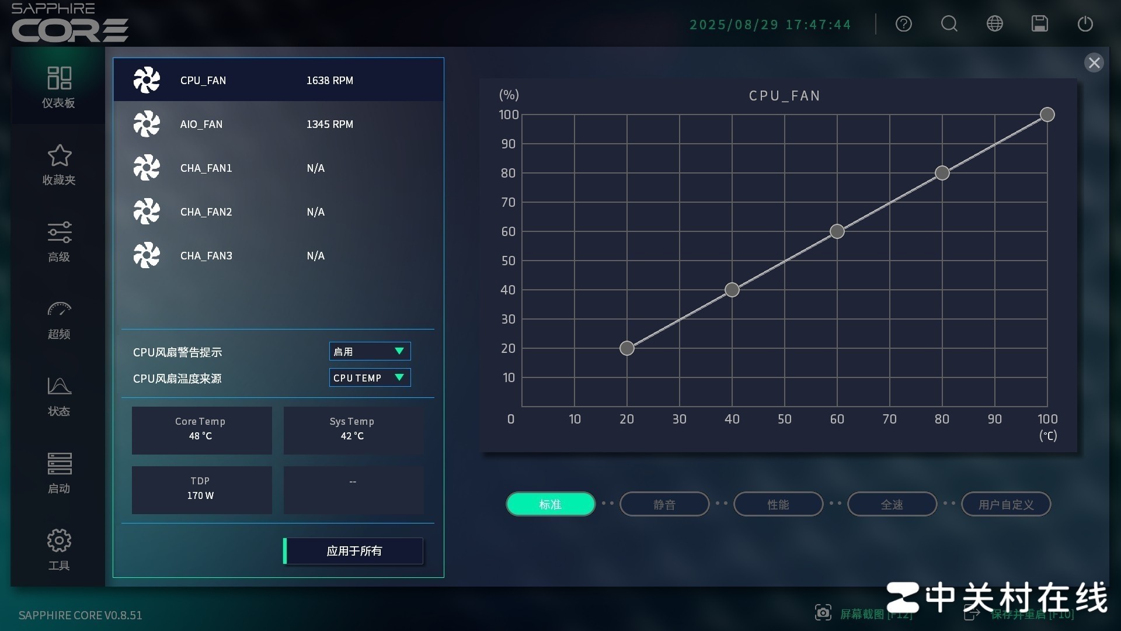
Task: Select the CHA_FAN1 fan entry
Action: 278,168
